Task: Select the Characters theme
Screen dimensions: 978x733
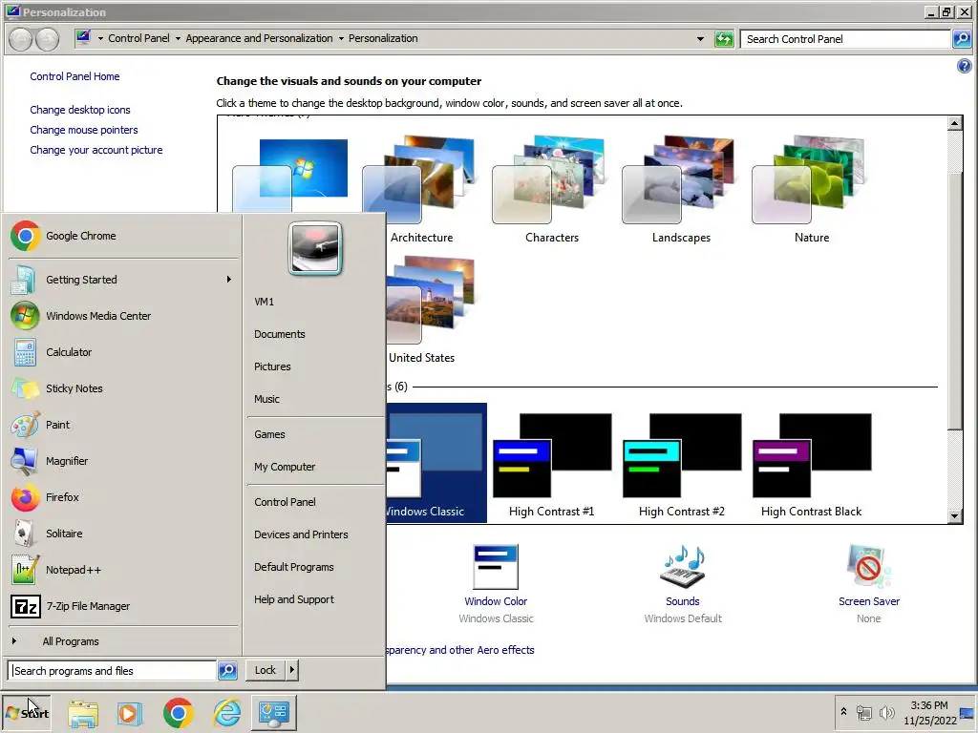Action: pyautogui.click(x=551, y=190)
